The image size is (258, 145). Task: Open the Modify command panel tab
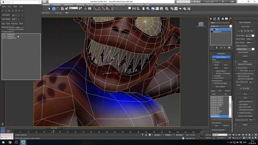(214, 19)
